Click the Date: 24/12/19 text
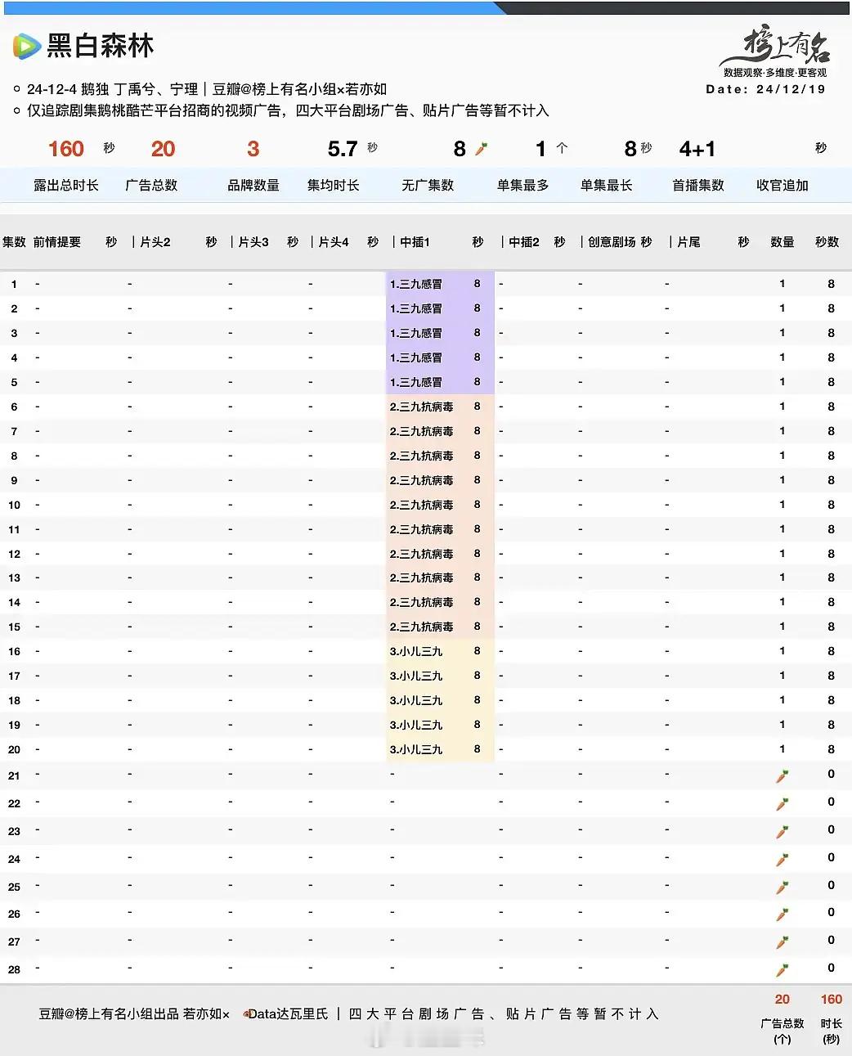 pyautogui.click(x=766, y=89)
